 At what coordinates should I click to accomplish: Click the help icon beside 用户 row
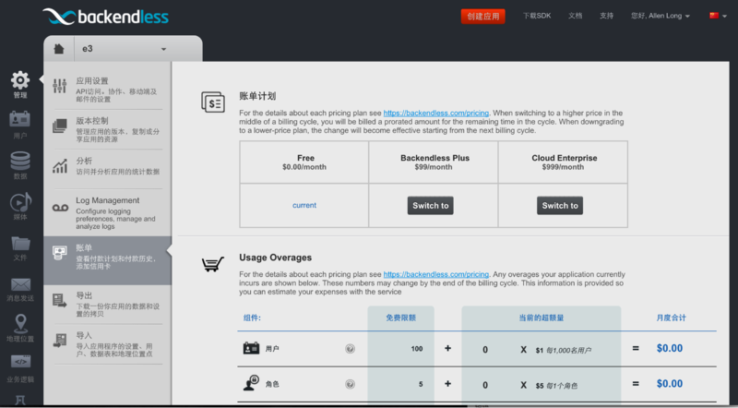350,349
